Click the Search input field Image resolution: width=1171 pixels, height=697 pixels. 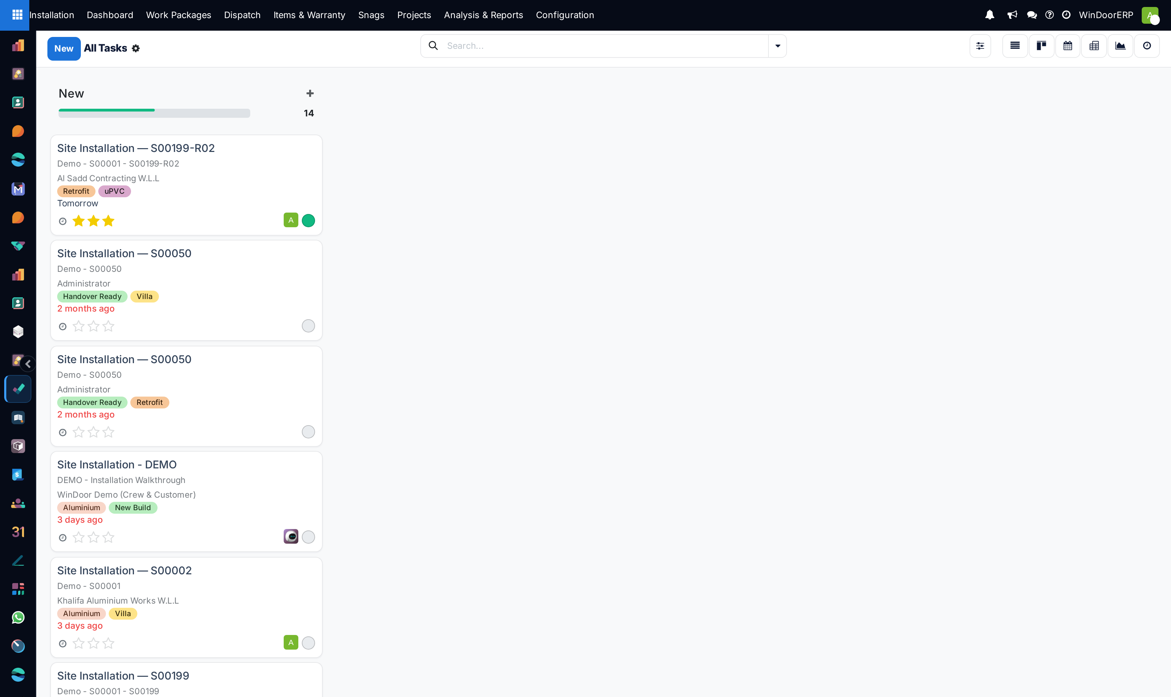(604, 46)
